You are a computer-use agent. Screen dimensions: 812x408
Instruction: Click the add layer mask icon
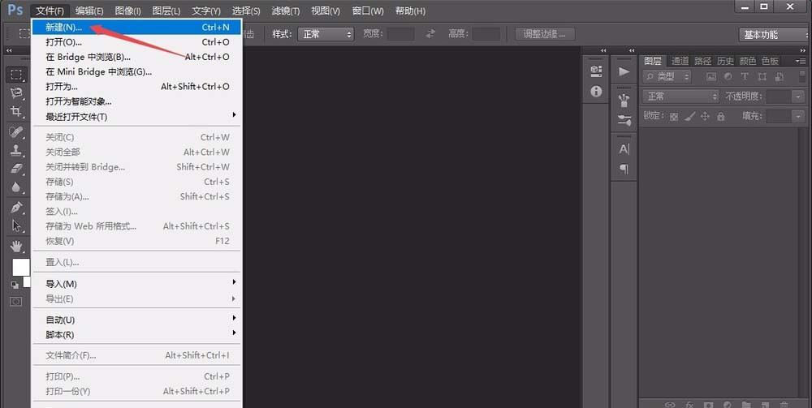[x=708, y=405]
